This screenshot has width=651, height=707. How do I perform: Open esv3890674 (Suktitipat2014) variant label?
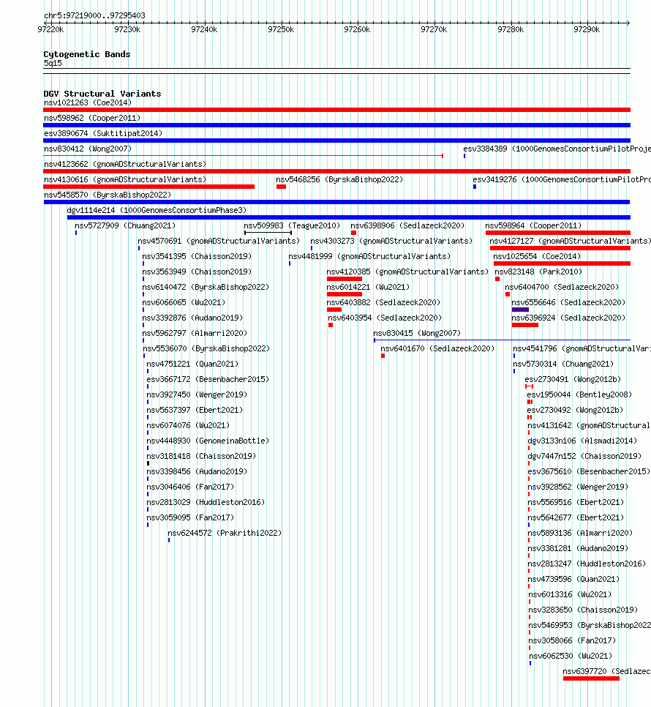(102, 133)
